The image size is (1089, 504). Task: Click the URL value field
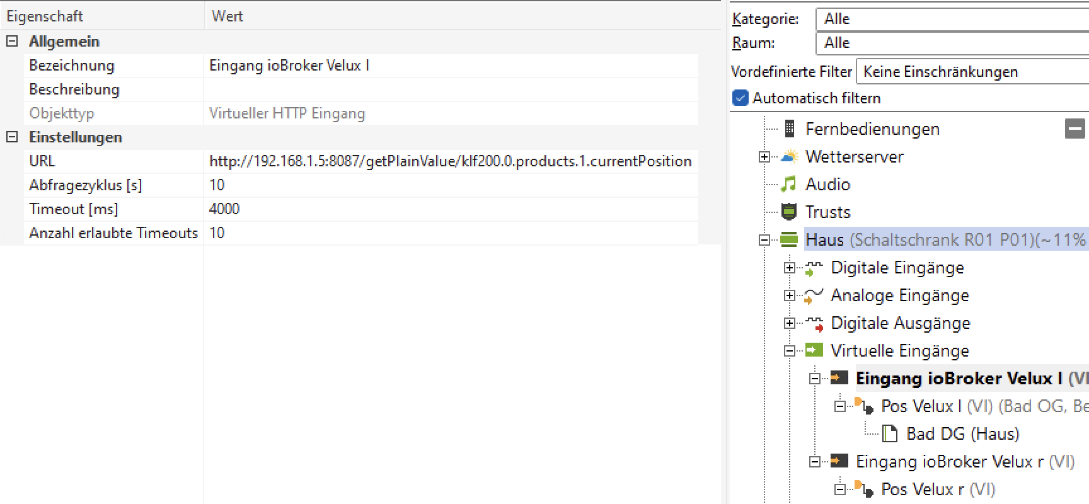[450, 161]
